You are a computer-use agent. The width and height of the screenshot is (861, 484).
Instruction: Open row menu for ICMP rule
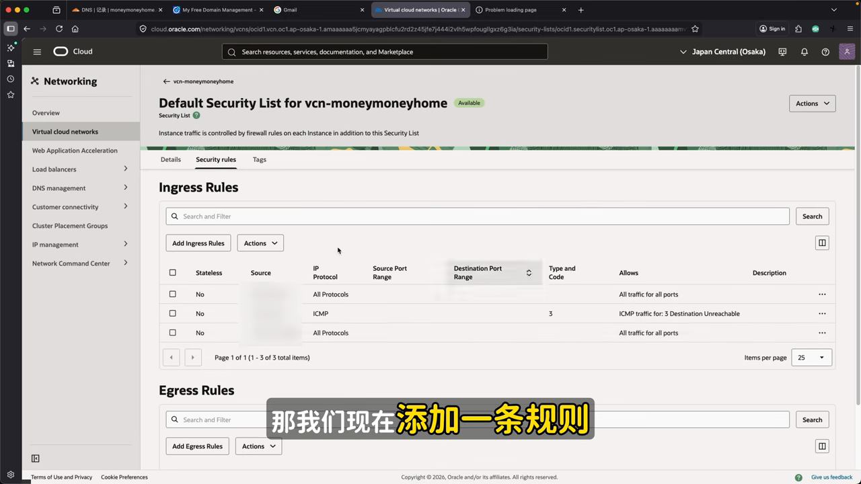[x=822, y=314]
